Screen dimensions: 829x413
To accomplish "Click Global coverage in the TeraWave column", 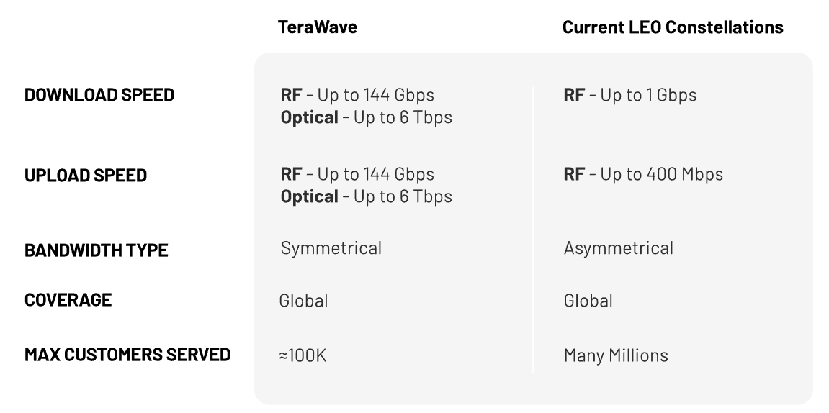I will (x=303, y=300).
